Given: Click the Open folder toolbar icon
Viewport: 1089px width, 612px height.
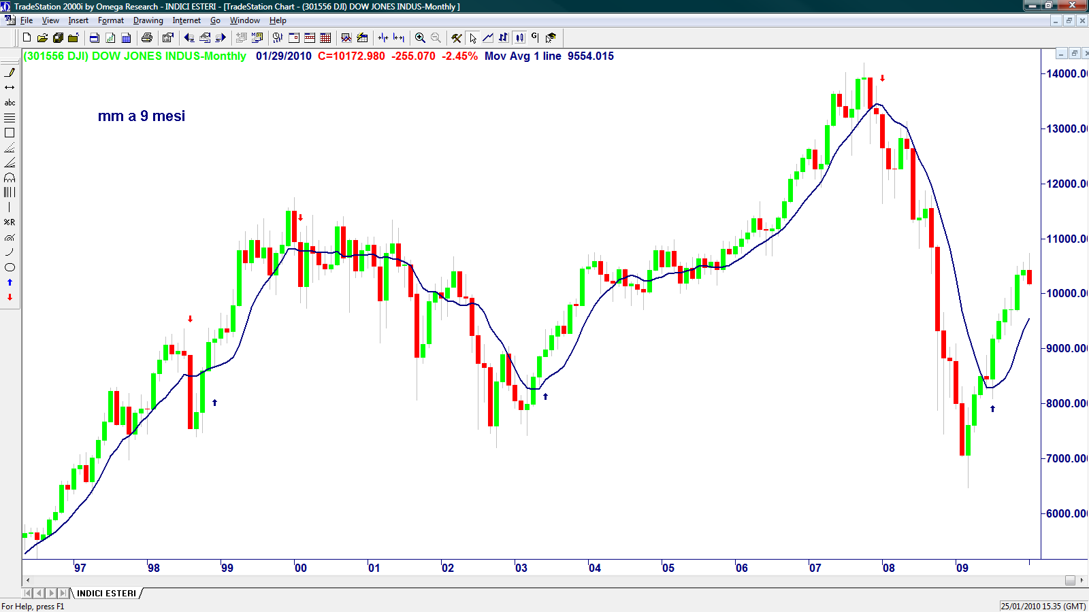Looking at the screenshot, I should pos(42,38).
